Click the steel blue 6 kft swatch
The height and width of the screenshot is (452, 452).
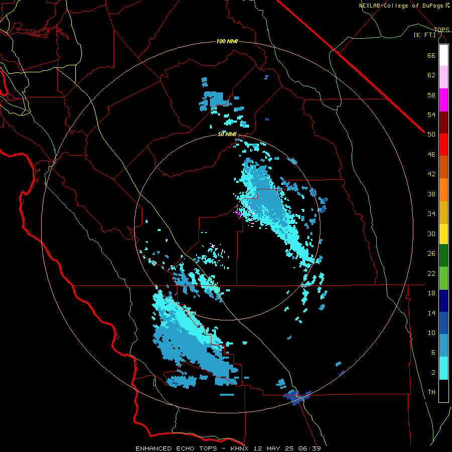point(443,346)
